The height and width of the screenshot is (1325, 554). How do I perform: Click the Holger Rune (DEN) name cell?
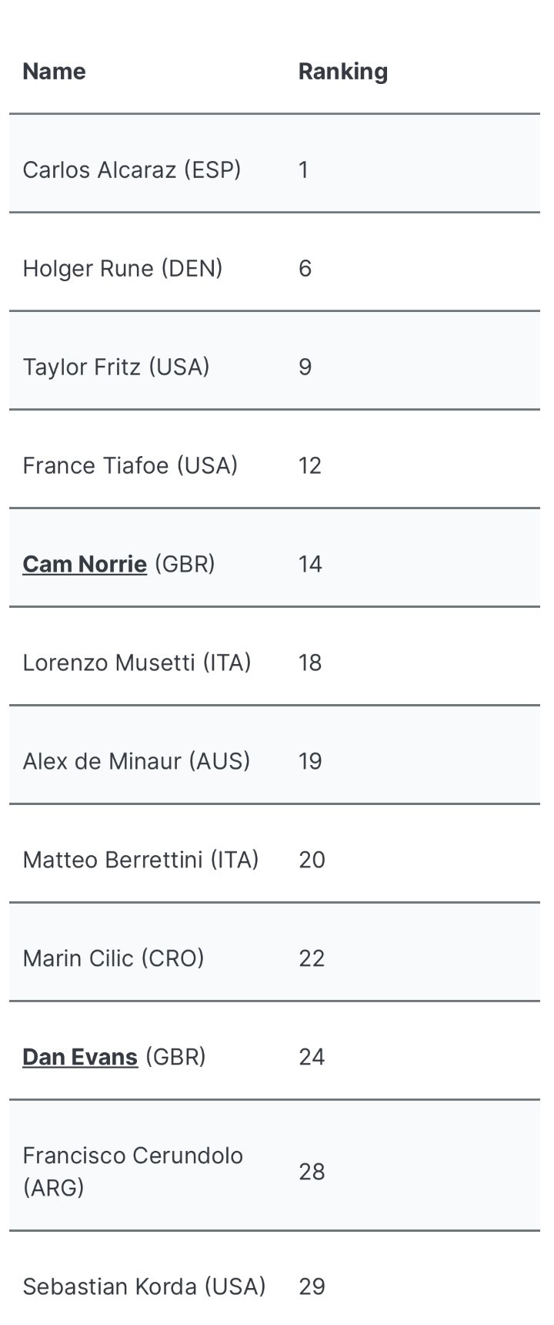[x=122, y=268]
